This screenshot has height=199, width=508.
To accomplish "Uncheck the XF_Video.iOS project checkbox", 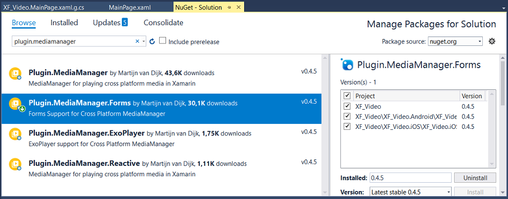I will point(347,126).
